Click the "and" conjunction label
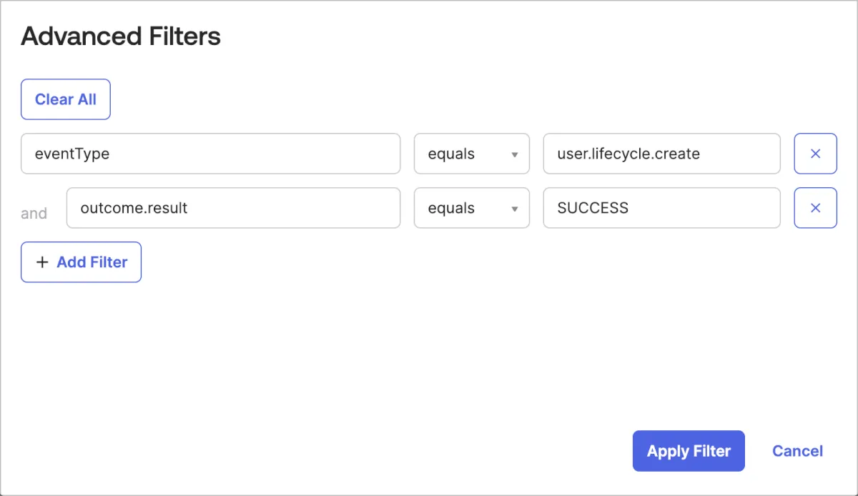This screenshot has height=496, width=858. 34,213
